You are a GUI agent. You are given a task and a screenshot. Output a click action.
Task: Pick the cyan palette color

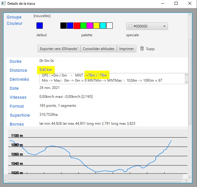coord(103,26)
